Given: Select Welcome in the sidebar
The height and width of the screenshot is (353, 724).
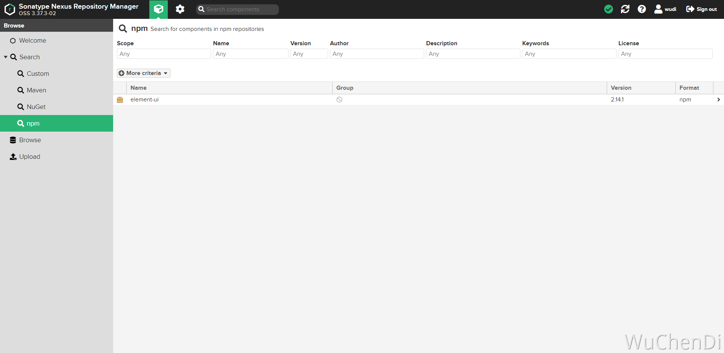Looking at the screenshot, I should point(57,40).
